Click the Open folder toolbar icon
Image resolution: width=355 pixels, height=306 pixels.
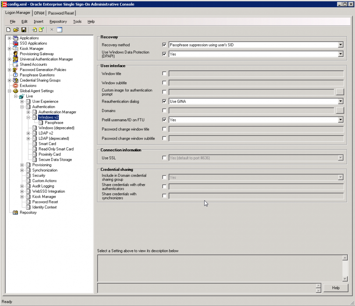(x=16, y=30)
